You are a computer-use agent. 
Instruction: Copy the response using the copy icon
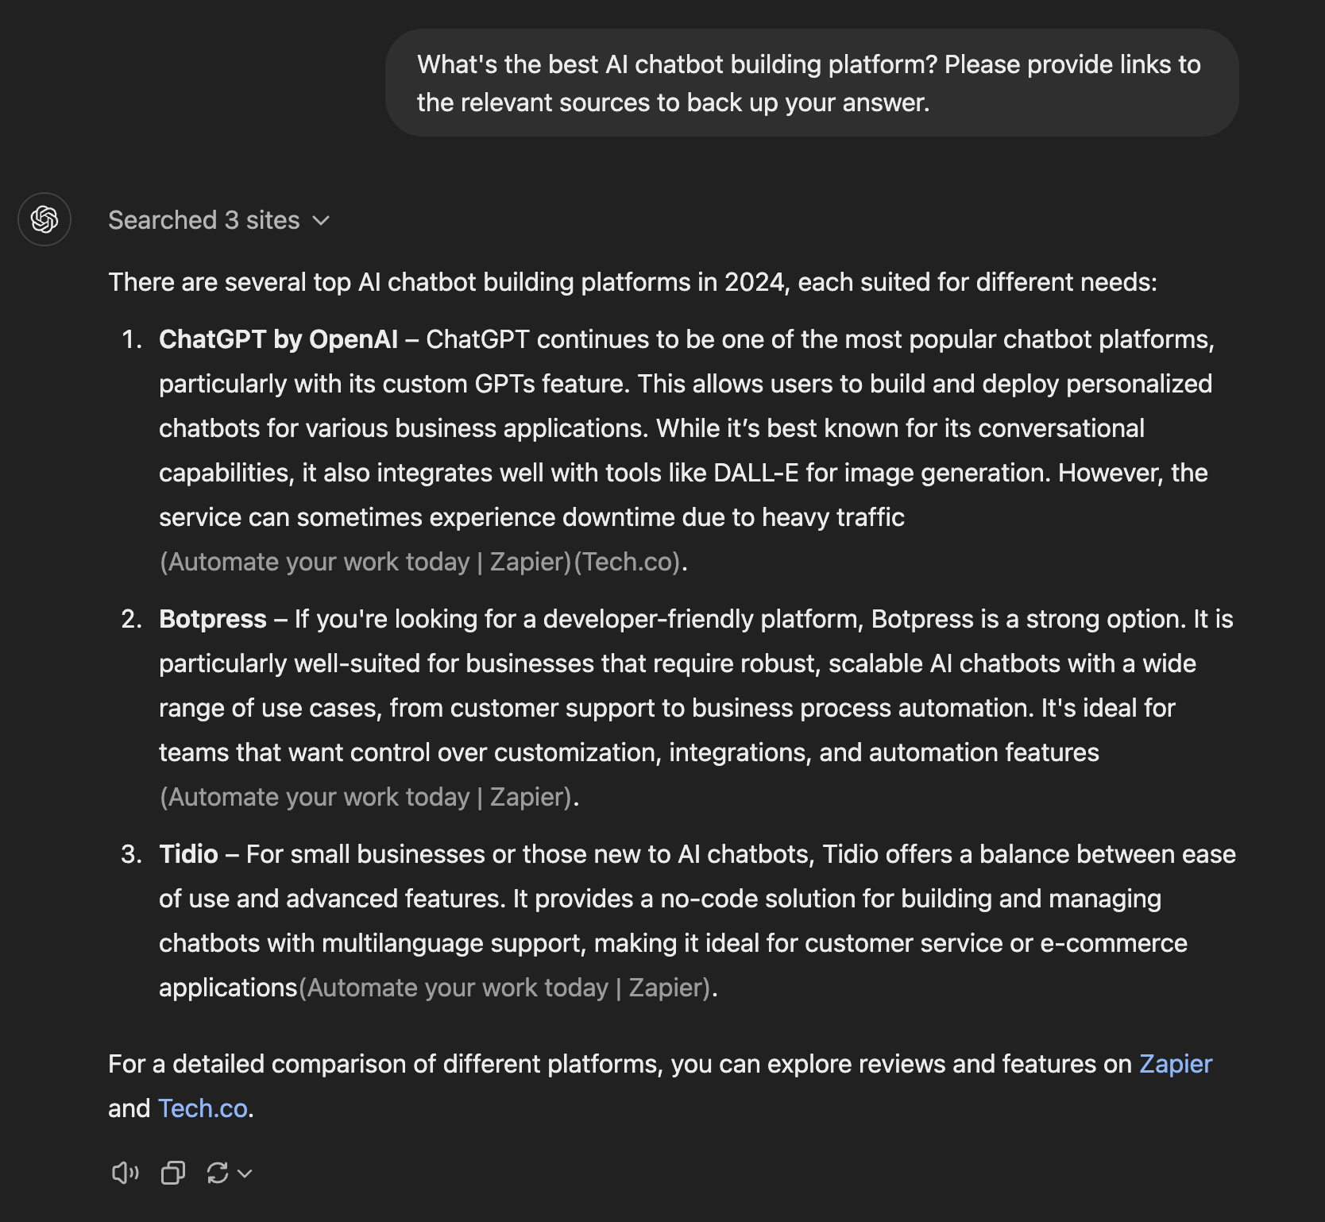point(172,1172)
